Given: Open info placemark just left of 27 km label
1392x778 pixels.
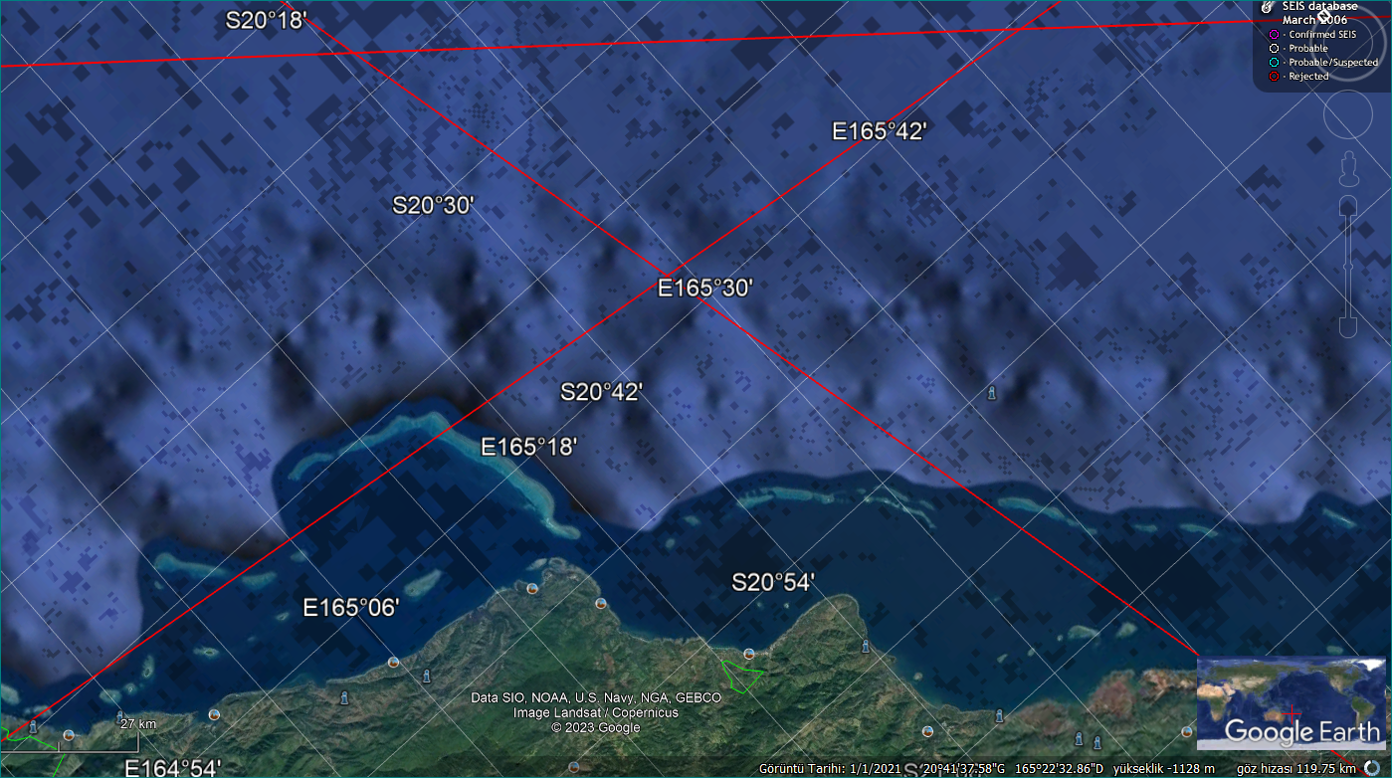Looking at the screenshot, I should click(x=120, y=715).
